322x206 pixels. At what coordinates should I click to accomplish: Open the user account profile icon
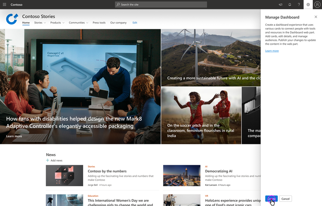317,5
